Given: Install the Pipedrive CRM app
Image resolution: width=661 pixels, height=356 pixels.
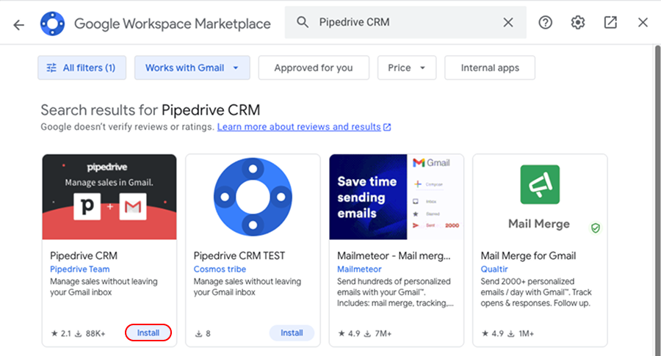Looking at the screenshot, I should point(148,333).
